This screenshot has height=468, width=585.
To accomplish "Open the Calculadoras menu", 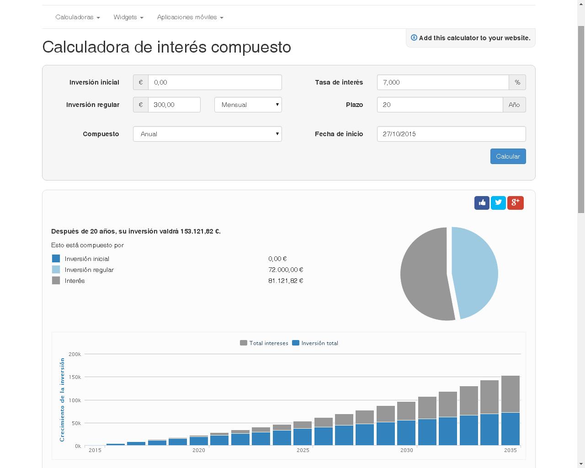I will 78,17.
